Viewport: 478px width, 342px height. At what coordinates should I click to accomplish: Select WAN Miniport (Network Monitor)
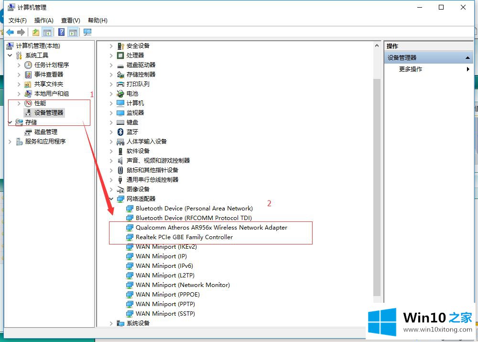pyautogui.click(x=183, y=285)
